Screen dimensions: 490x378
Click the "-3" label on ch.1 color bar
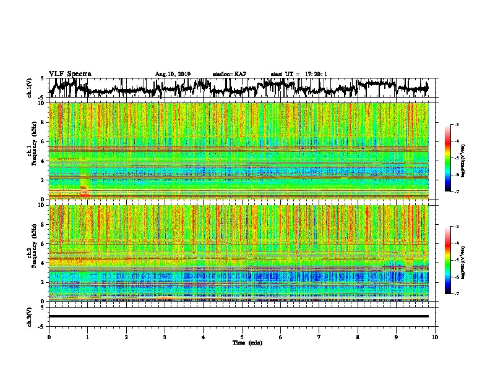point(456,124)
